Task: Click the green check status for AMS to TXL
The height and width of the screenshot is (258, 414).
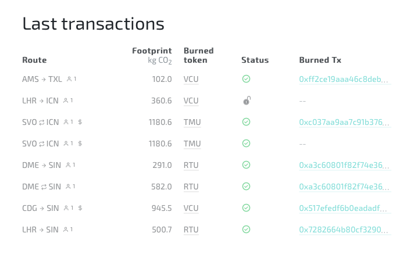Action: (246, 79)
